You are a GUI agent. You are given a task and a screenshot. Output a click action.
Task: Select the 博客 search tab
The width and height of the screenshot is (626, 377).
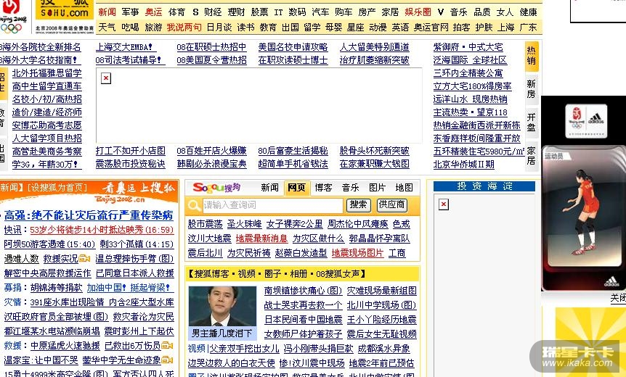click(323, 187)
